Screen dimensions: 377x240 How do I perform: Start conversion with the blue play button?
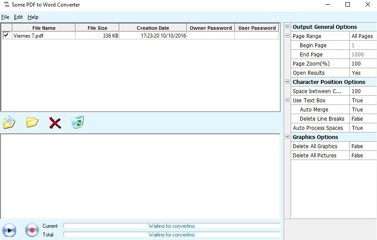(x=9, y=230)
